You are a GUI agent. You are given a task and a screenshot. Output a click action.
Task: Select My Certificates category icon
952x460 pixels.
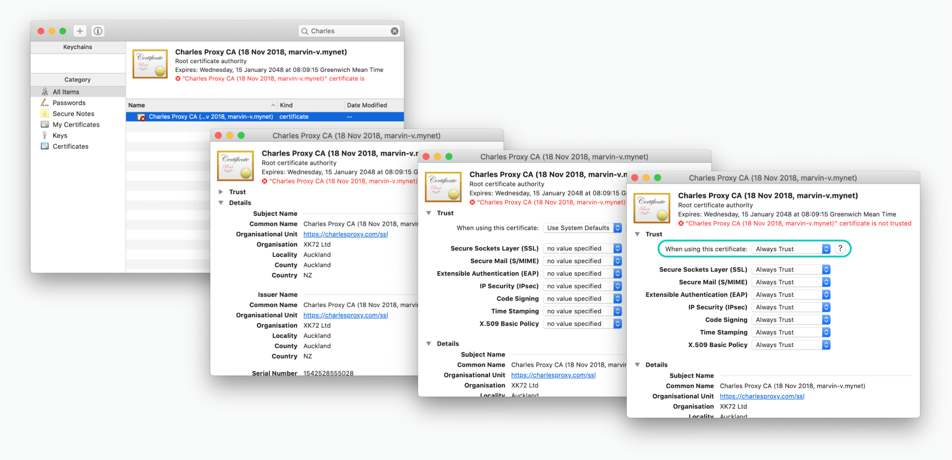click(45, 124)
